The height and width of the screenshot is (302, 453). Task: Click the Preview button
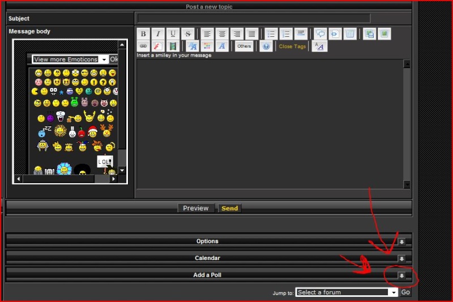195,208
